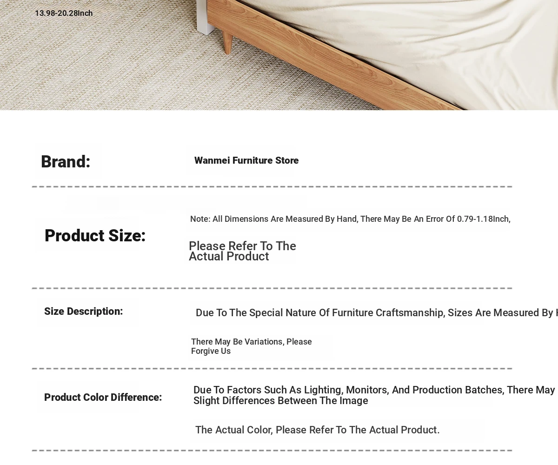Click the Brand: heading

point(66,162)
